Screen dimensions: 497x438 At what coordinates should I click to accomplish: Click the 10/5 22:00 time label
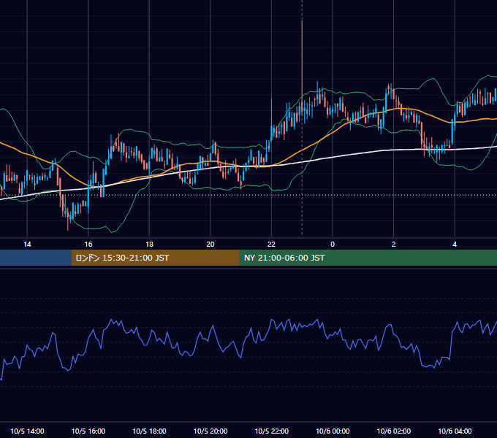click(272, 431)
